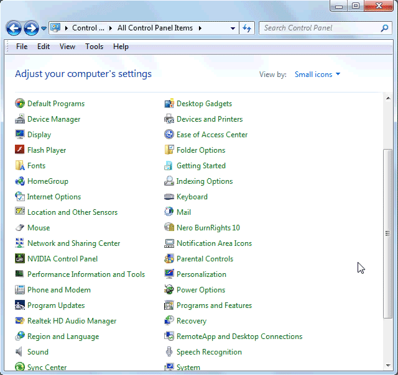398x375 pixels.
Task: Open the Sync Center link
Action: (47, 367)
